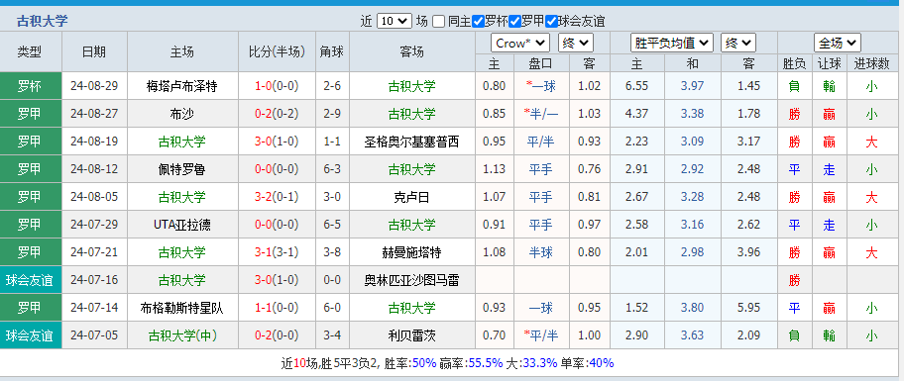Image resolution: width=904 pixels, height=381 pixels.
Task: Open the 终 dropdown beside Crow*
Action: pos(575,44)
